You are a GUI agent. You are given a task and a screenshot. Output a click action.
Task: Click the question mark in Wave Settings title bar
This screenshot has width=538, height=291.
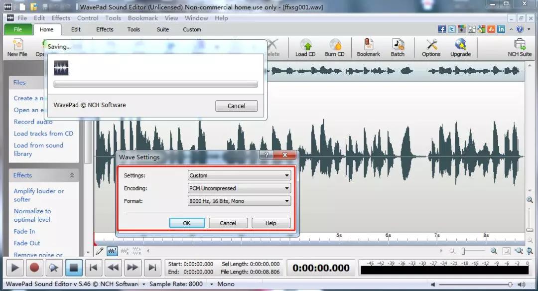(x=267, y=155)
